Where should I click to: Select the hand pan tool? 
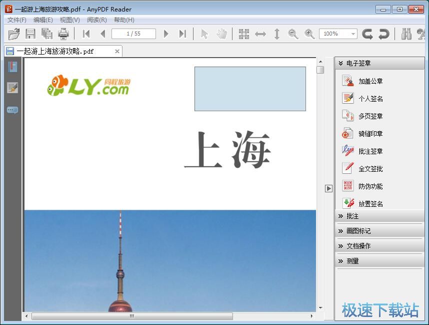[x=222, y=34]
